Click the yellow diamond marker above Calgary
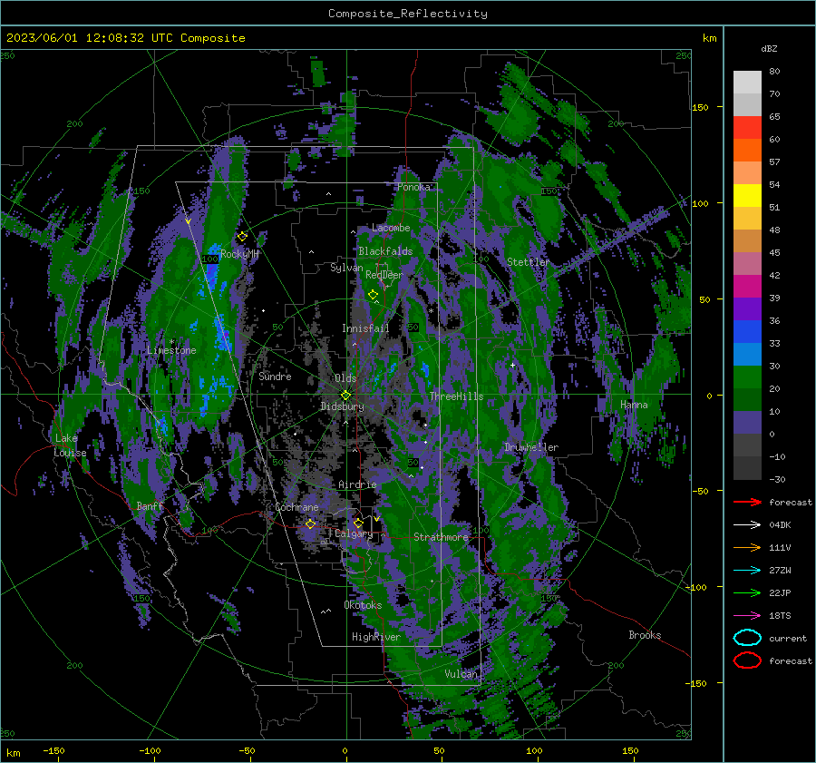This screenshot has width=816, height=763. coord(358,523)
